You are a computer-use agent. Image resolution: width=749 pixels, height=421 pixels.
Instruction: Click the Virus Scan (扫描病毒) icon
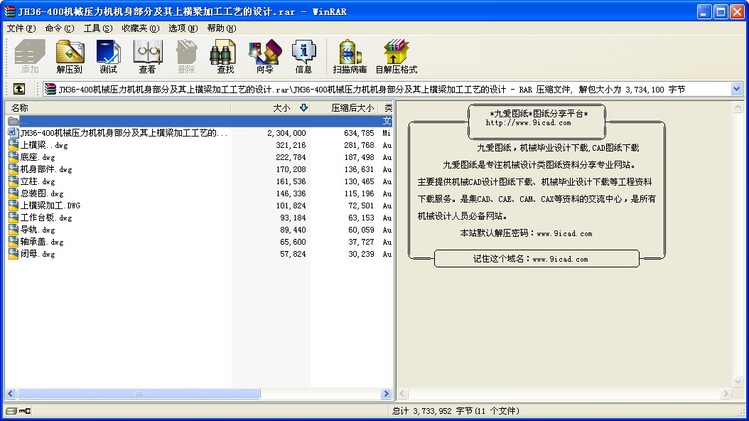tap(350, 57)
